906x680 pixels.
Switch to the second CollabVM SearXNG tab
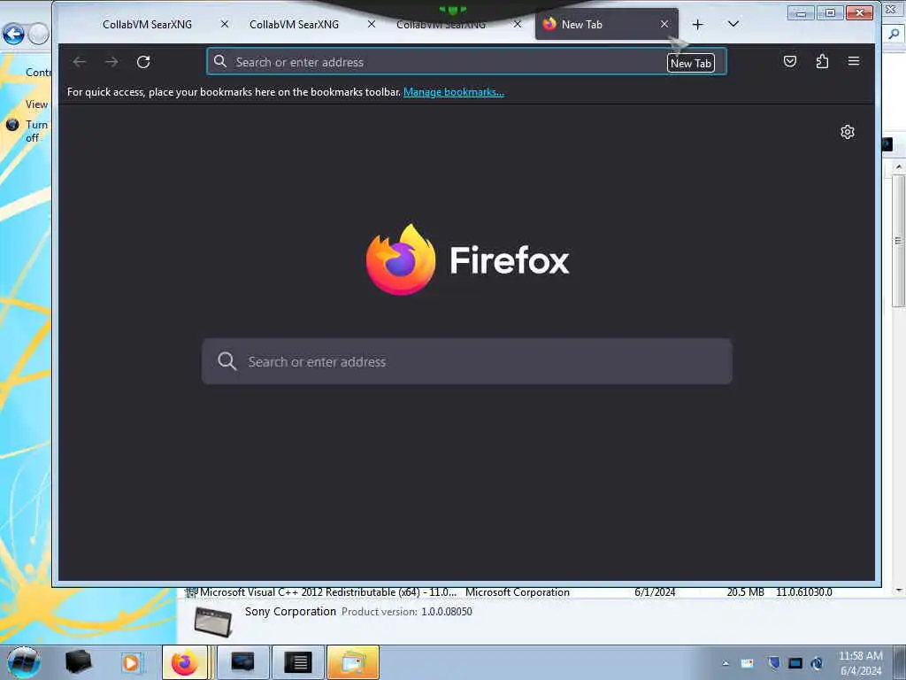pos(294,24)
